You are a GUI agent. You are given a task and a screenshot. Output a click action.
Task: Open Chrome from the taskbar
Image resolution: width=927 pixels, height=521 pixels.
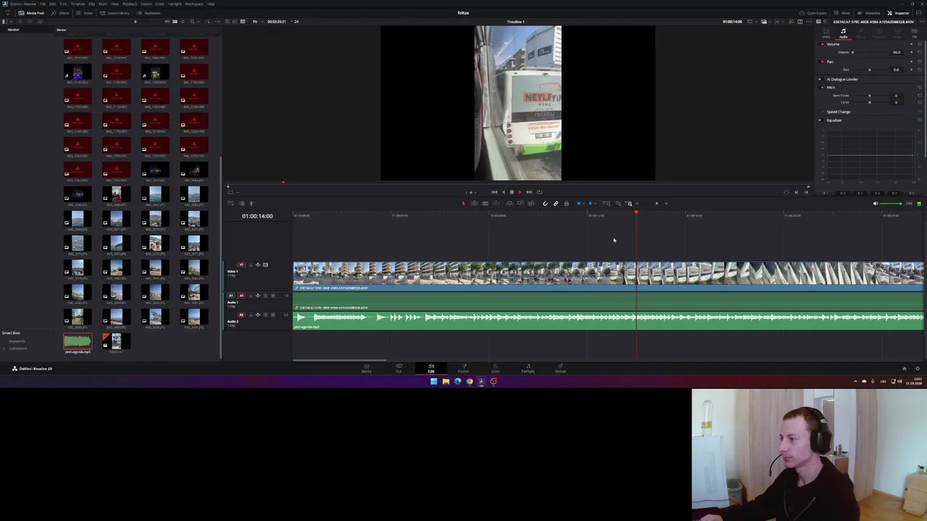pyautogui.click(x=469, y=381)
